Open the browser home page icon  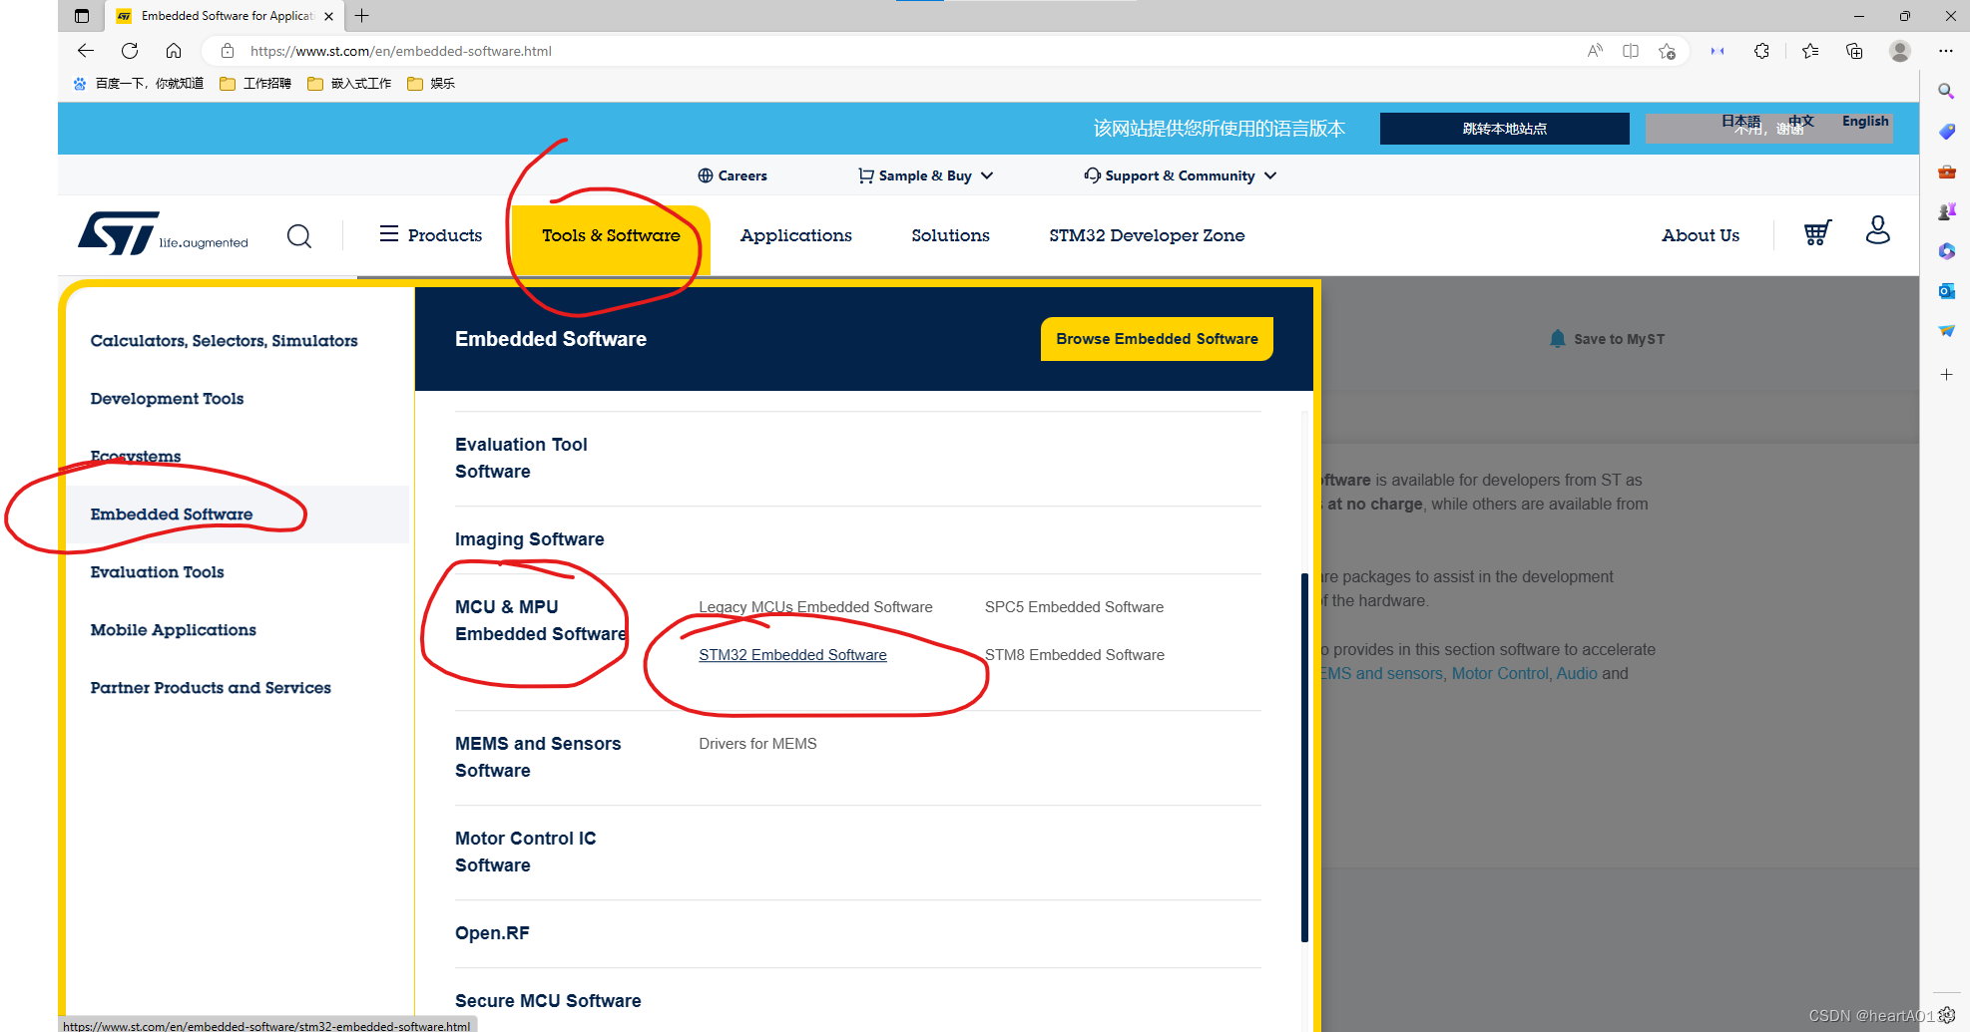coord(174,51)
